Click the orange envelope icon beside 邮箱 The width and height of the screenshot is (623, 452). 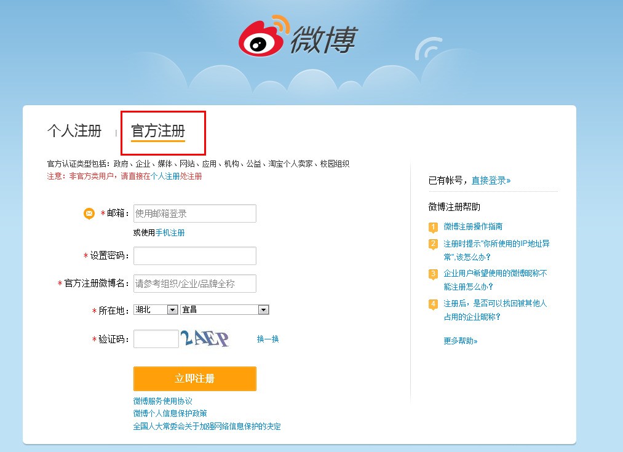[x=88, y=213]
